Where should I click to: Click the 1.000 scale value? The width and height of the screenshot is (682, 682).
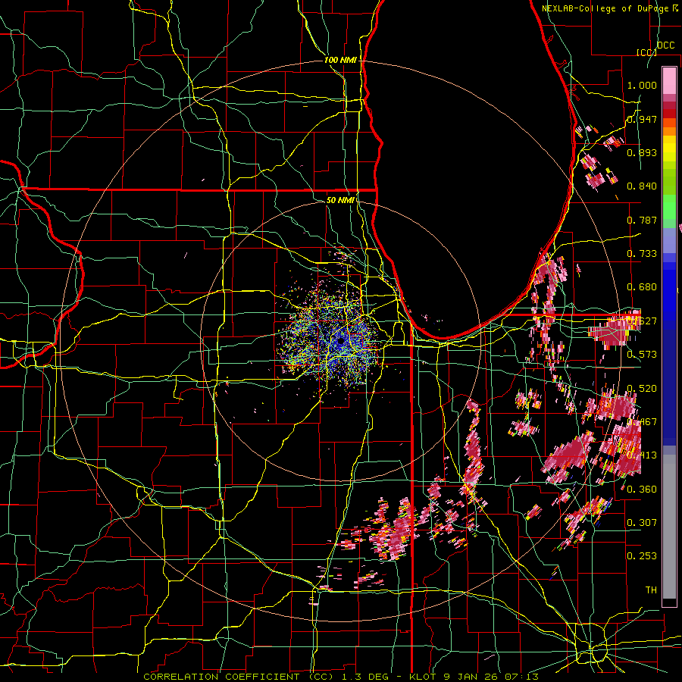point(642,85)
